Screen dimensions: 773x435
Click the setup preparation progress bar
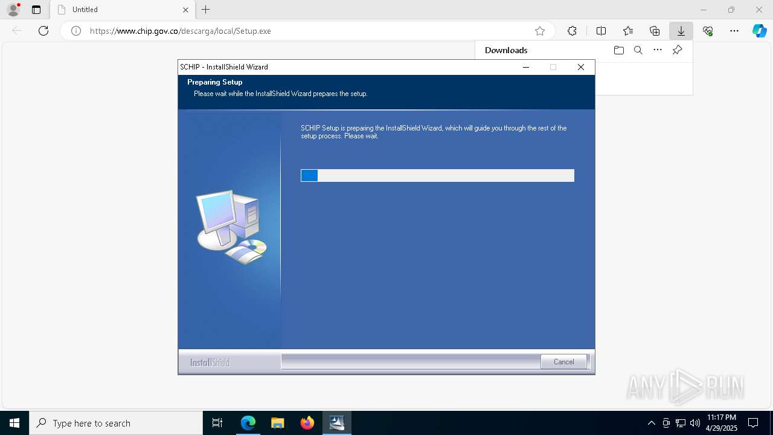coord(437,175)
